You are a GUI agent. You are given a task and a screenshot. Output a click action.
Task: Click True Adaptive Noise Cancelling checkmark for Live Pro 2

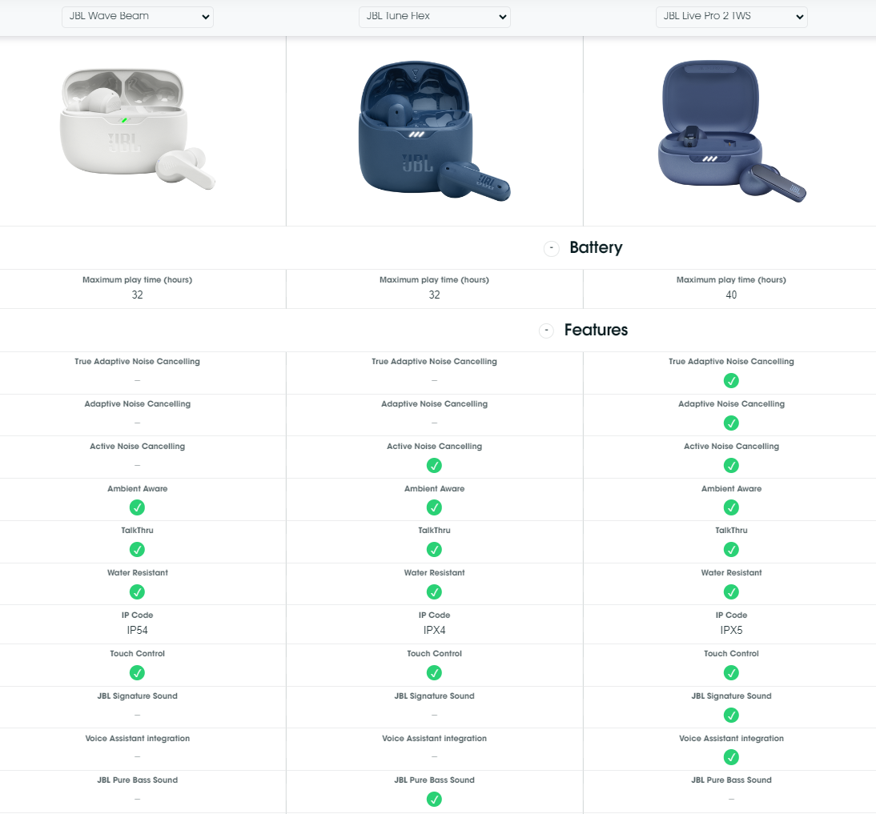pyautogui.click(x=731, y=380)
